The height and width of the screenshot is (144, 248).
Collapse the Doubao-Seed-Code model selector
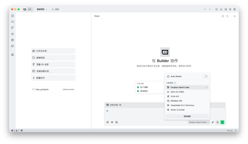point(199,122)
